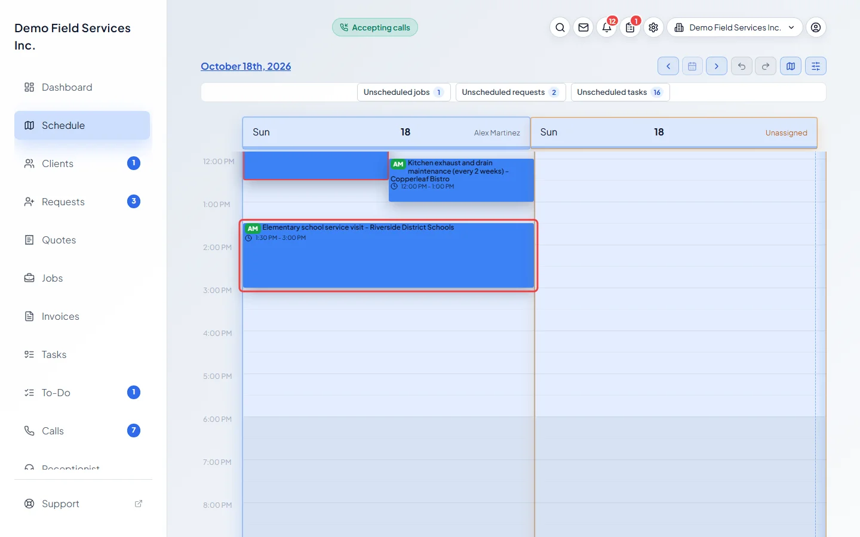Click the Requests count badge 3
This screenshot has width=860, height=537.
(134, 201)
